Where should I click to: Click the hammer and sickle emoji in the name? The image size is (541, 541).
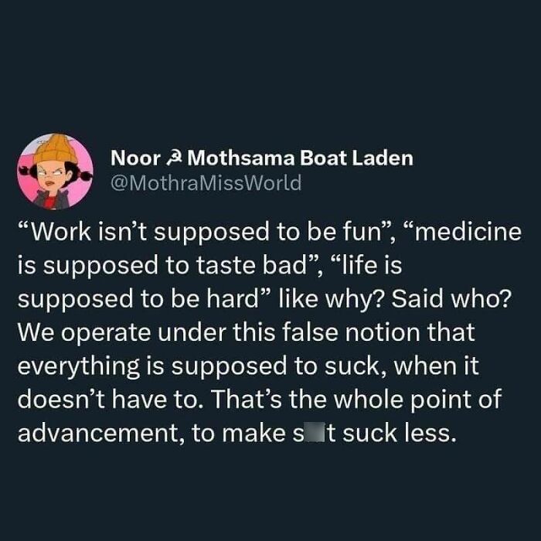click(x=174, y=159)
